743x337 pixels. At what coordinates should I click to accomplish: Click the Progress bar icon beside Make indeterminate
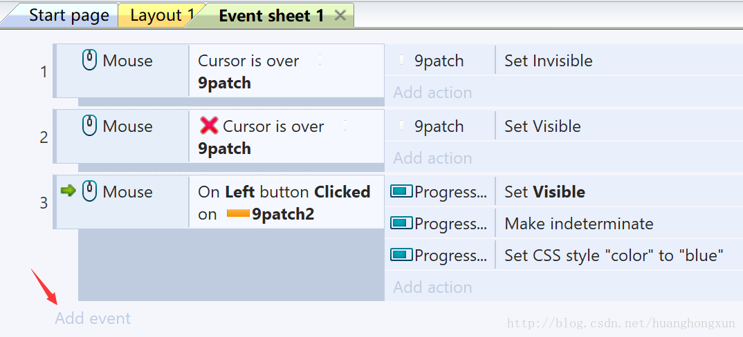[x=401, y=223]
